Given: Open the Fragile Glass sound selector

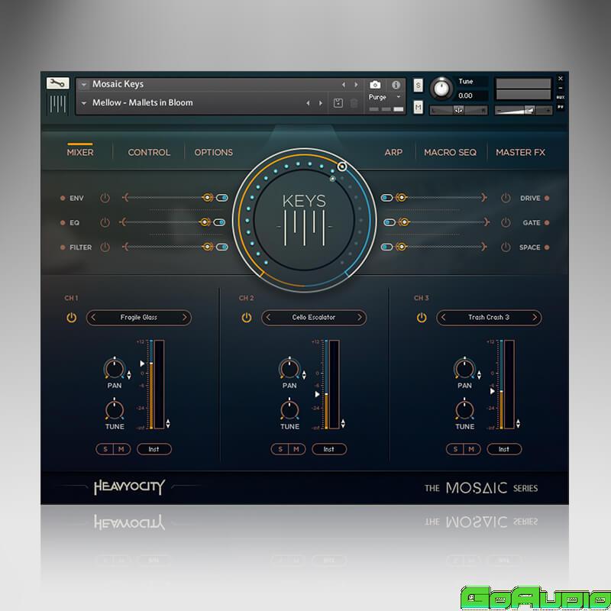Looking at the screenshot, I should coord(139,317).
